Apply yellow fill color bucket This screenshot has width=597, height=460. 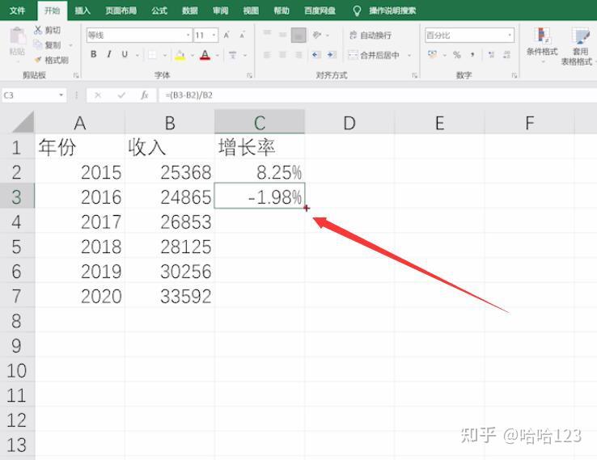click(180, 55)
